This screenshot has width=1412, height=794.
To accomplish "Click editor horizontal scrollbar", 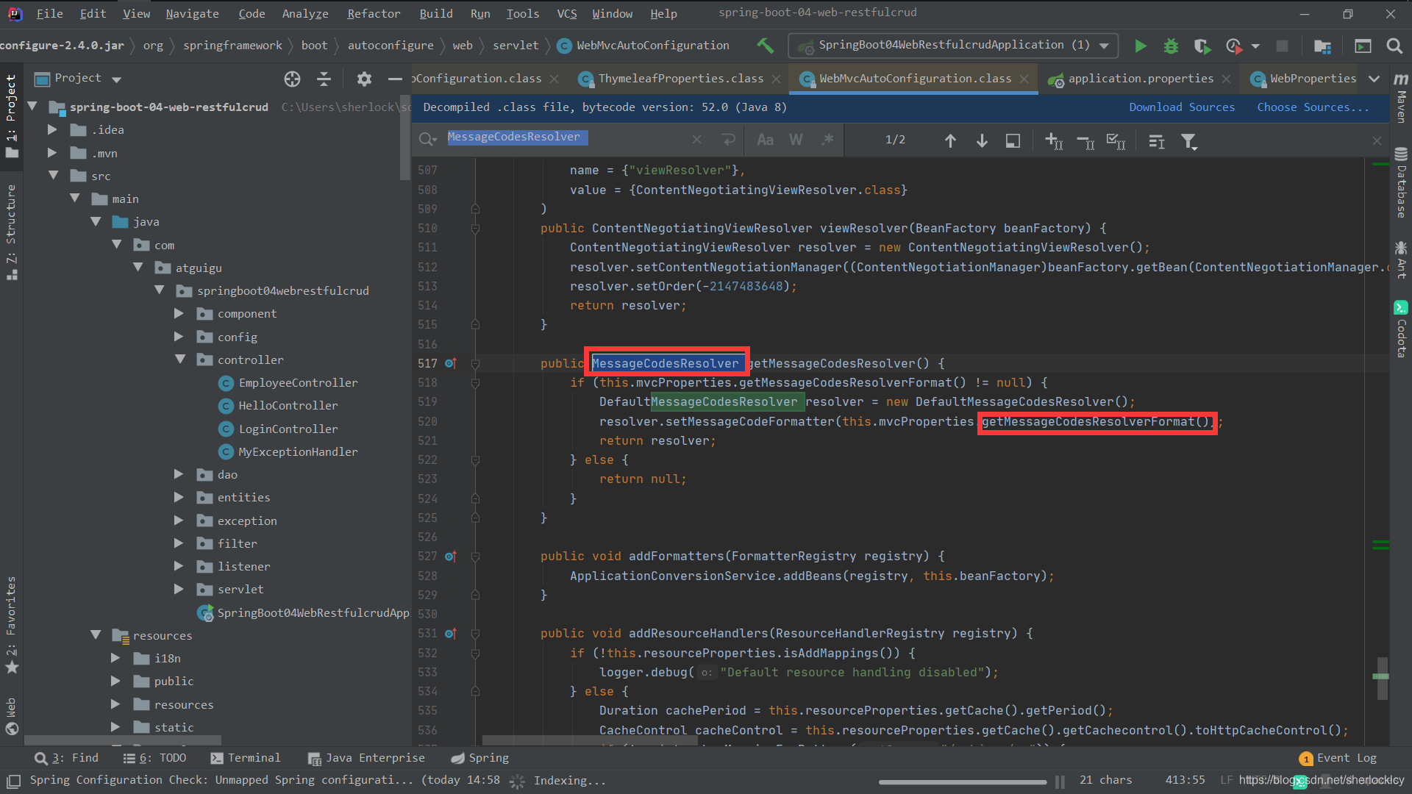I will 588,741.
